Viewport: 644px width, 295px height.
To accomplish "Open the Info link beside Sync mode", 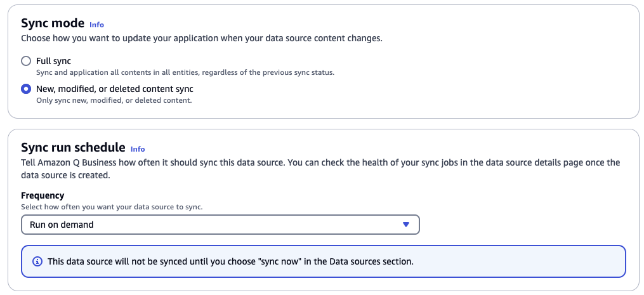I will [96, 25].
